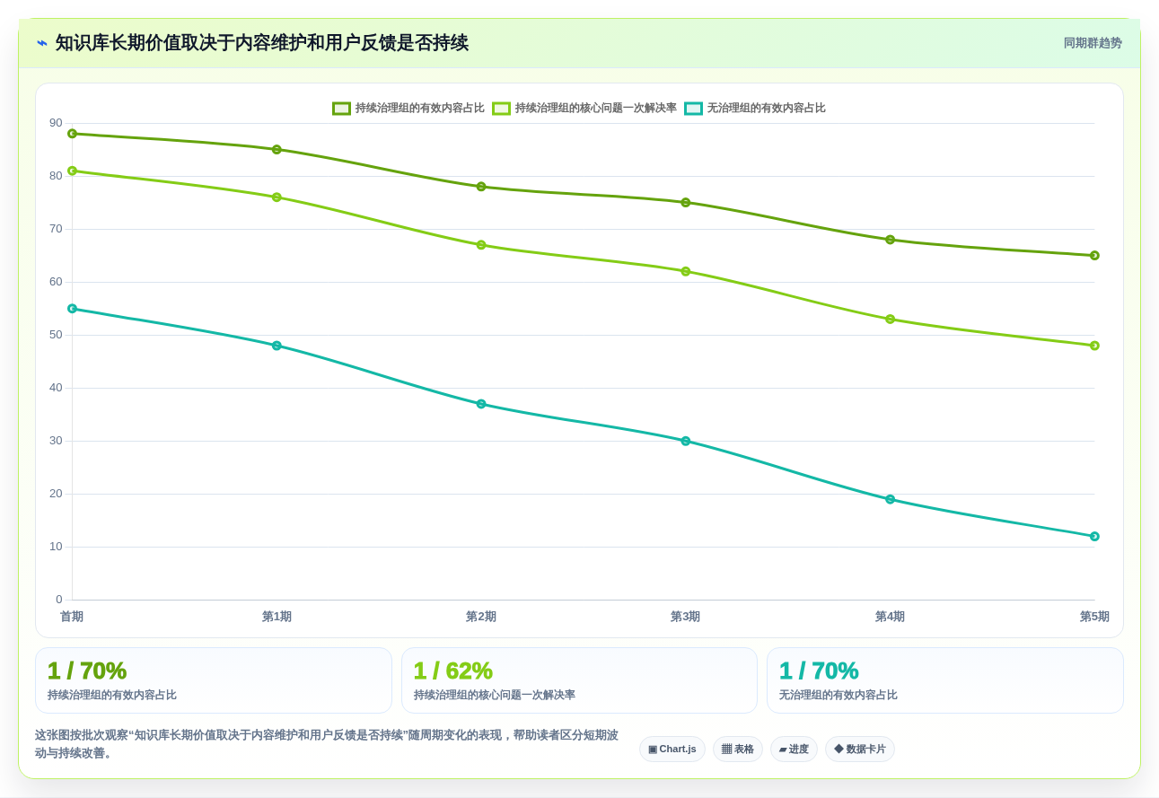The height and width of the screenshot is (798, 1159).
Task: Select dark green data point at 第3期 (75)
Action: 686,203
